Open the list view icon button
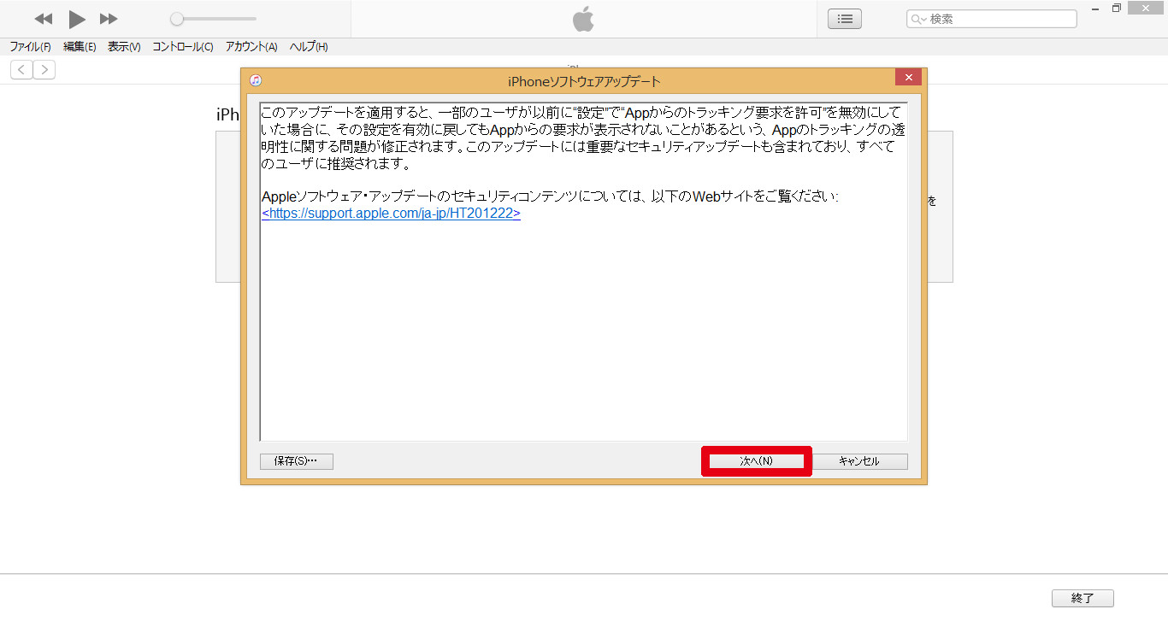1168x621 pixels. tap(844, 19)
